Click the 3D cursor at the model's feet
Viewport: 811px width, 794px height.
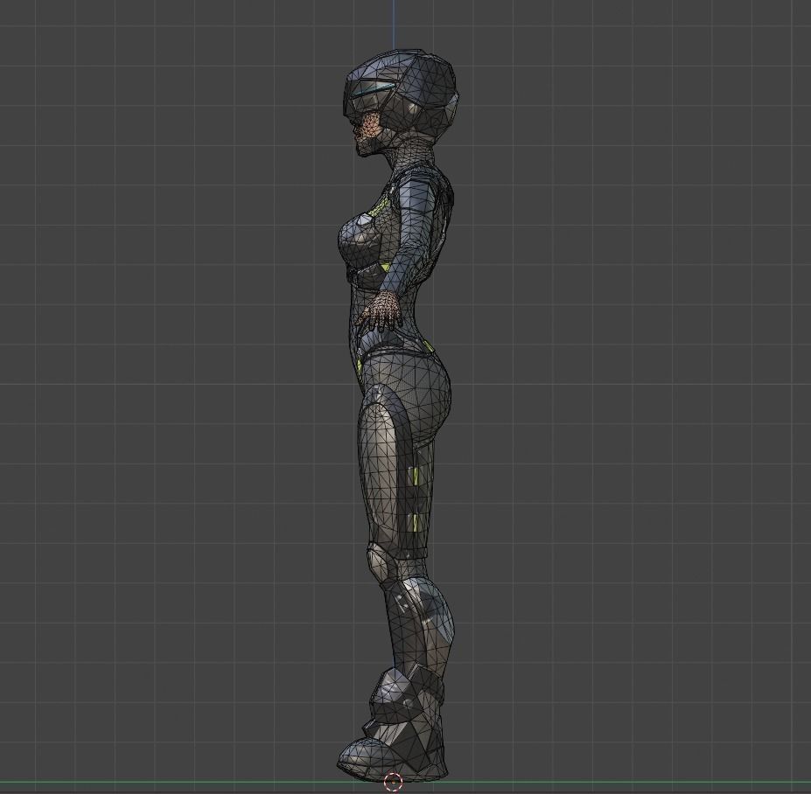pyautogui.click(x=394, y=781)
